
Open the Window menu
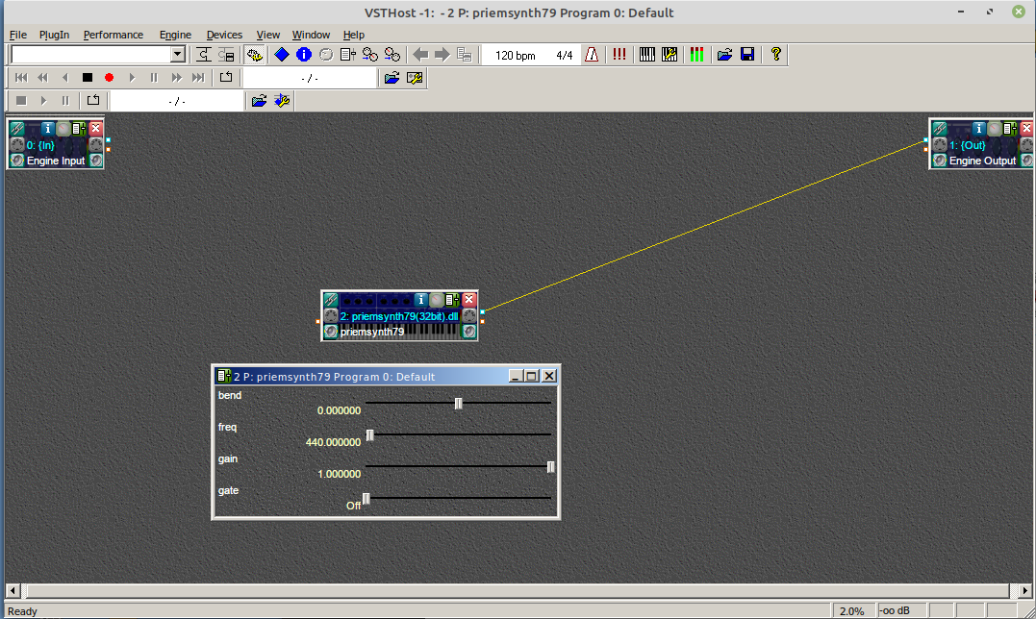point(311,35)
